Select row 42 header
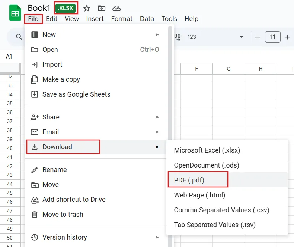The image size is (294, 247). [x=10, y=166]
